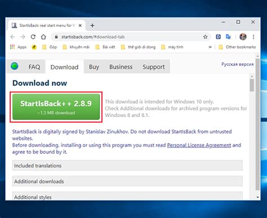Open the Business tab
Viewport: 267px width, 218px height.
point(121,67)
